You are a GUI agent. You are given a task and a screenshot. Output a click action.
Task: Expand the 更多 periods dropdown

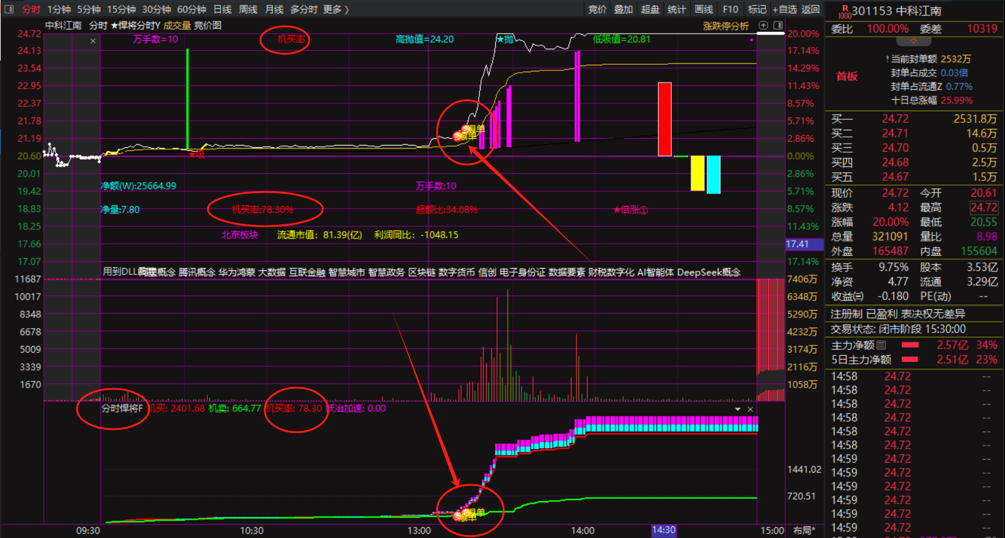336,9
